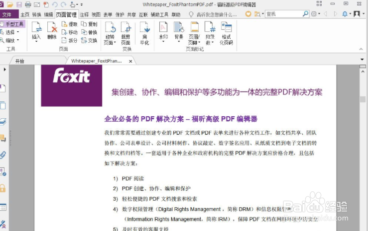The image size is (369, 231).
Task: Open the document tab list dropdown arrow
Action: pos(362,60)
